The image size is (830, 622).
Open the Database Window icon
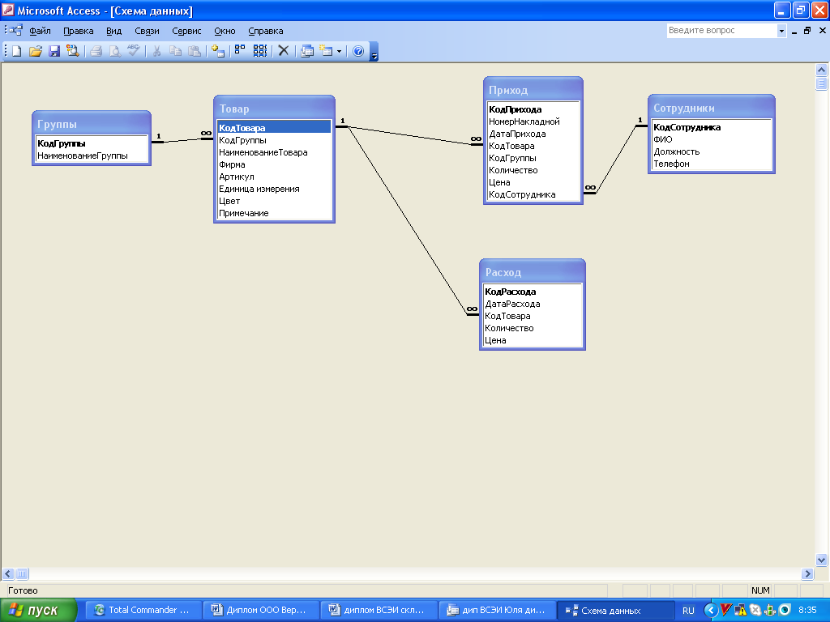[x=307, y=51]
